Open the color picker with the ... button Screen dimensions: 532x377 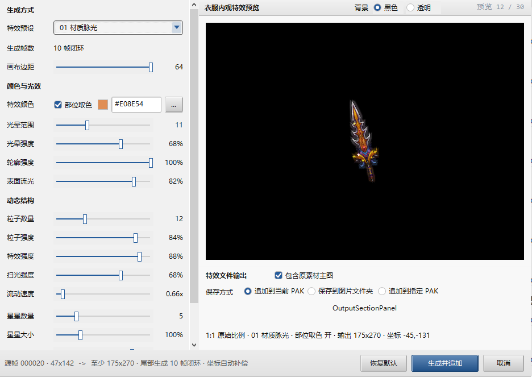point(174,105)
